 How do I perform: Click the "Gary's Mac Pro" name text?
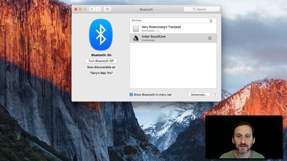[101, 73]
